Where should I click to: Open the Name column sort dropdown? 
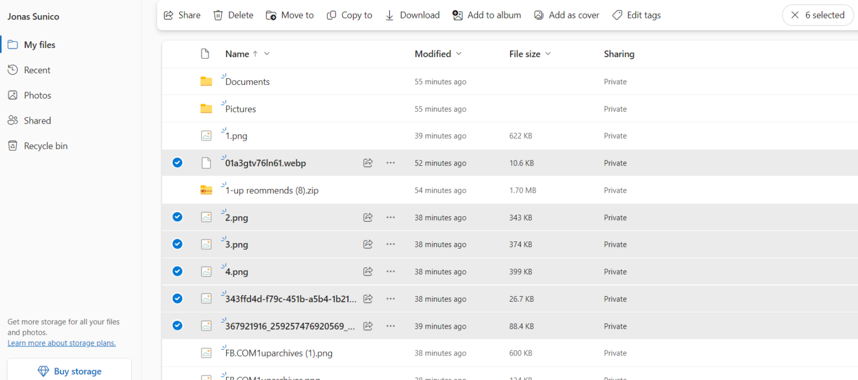[267, 54]
